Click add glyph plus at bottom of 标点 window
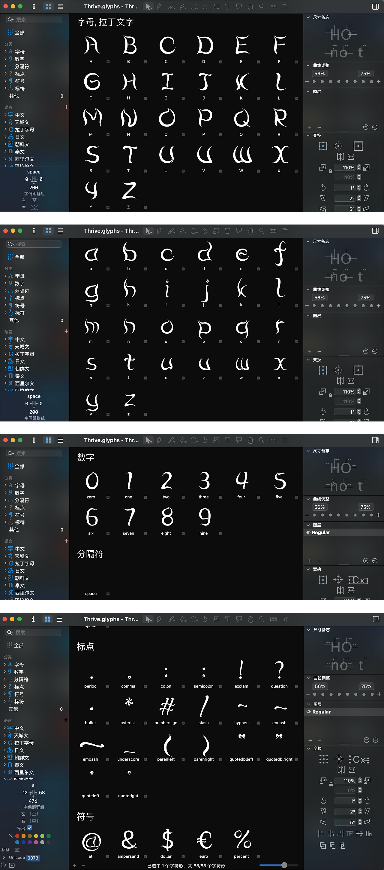384x870 pixels. pyautogui.click(x=74, y=865)
